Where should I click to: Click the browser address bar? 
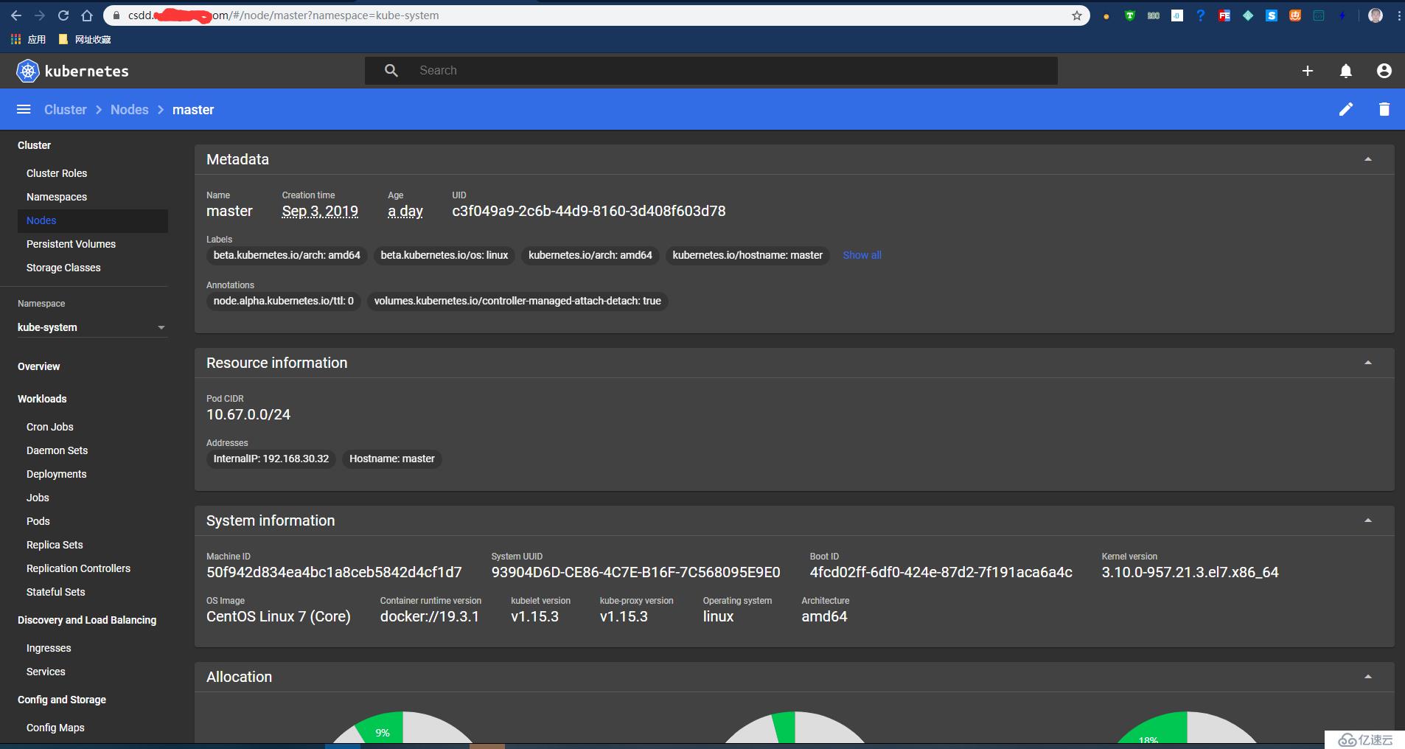(597, 15)
